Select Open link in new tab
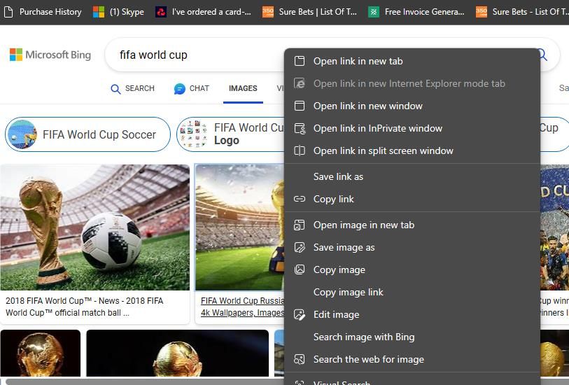 pos(412,61)
